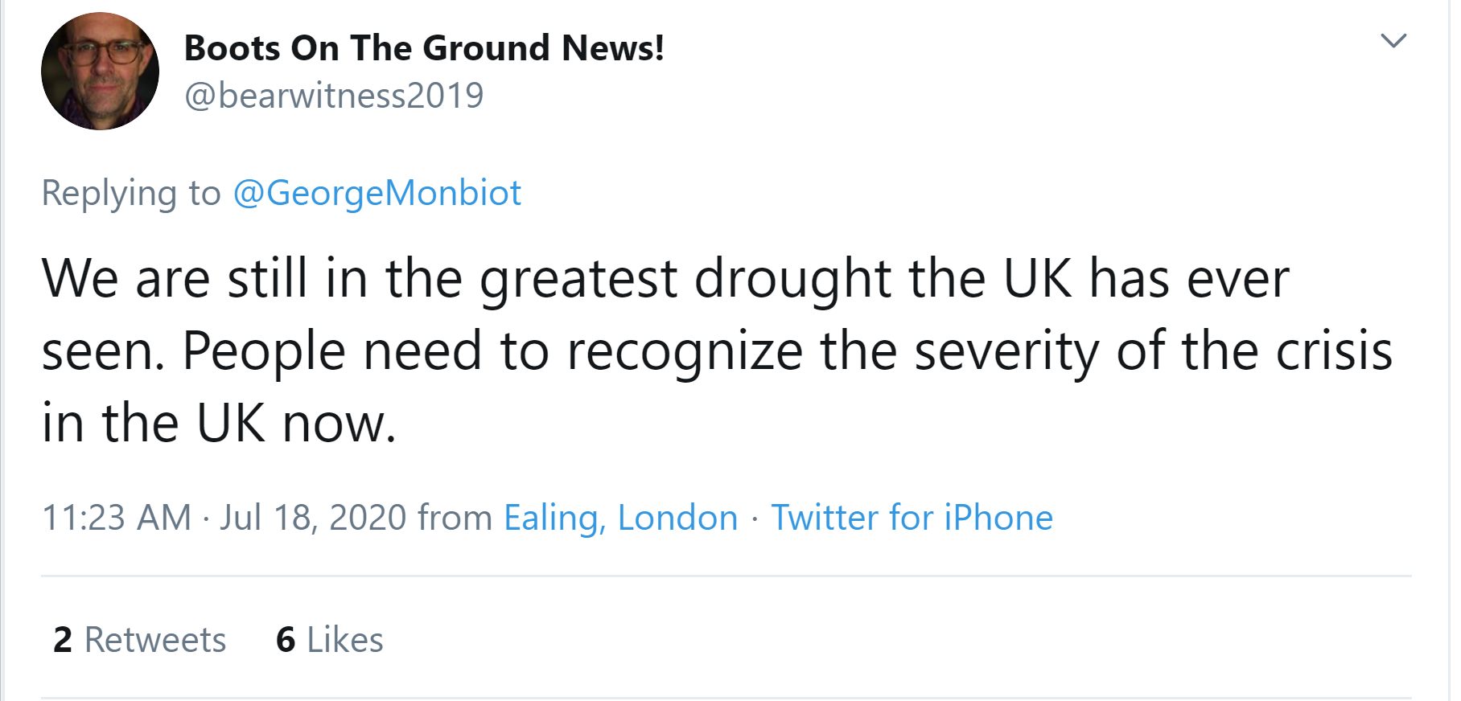Screen dimensions: 1461x701
Task: Click the word "from" before the location
Action: point(455,518)
